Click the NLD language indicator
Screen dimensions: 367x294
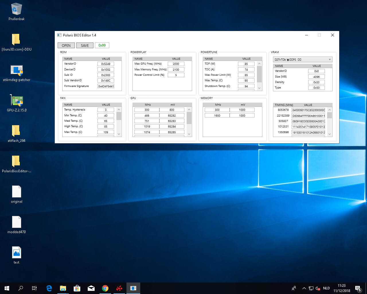tap(326, 288)
